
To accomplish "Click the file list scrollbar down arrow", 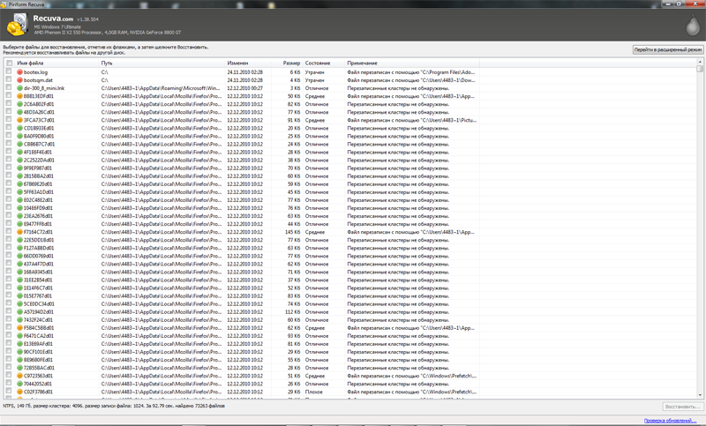I will coord(700,395).
